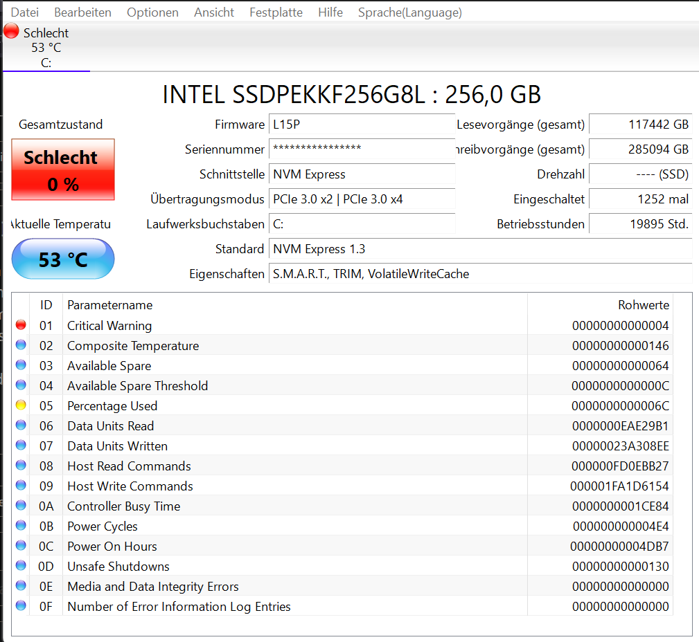The width and height of the screenshot is (699, 642).
Task: Click the status icon next to Available Spare
Action: click(x=19, y=365)
